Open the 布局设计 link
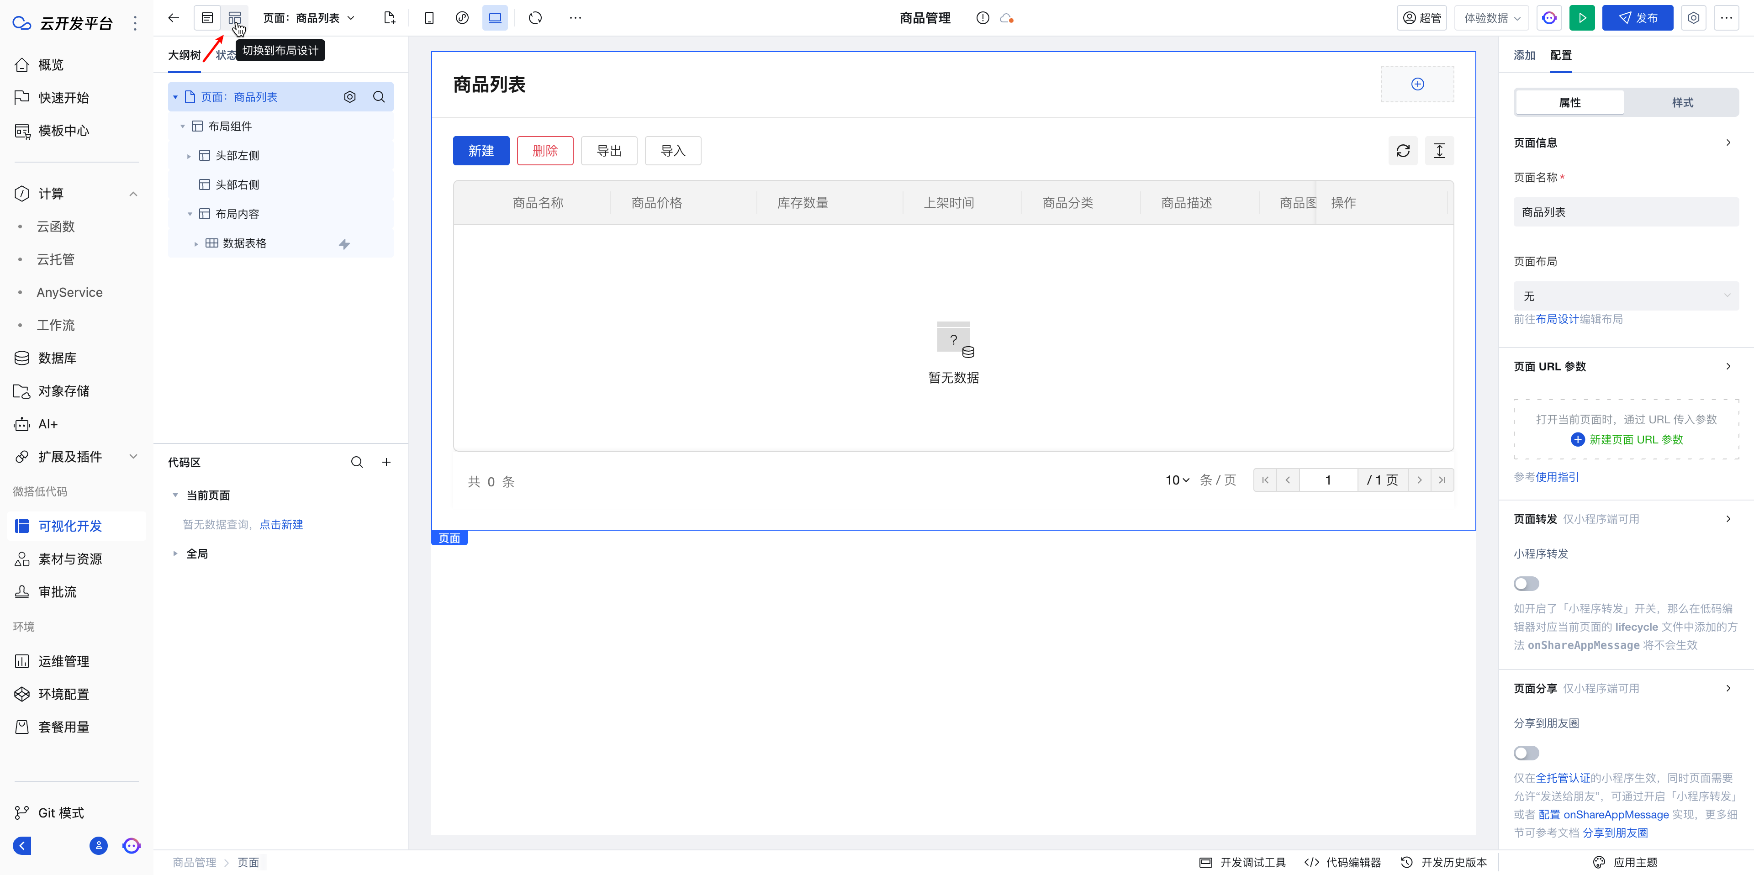The image size is (1754, 875). pos(1557,319)
